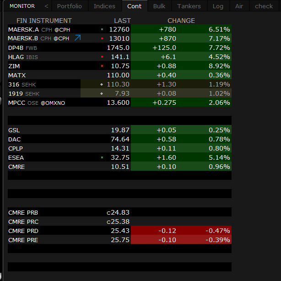Click DAC last price 74.64
This screenshot has height=281, width=281.
(120, 139)
